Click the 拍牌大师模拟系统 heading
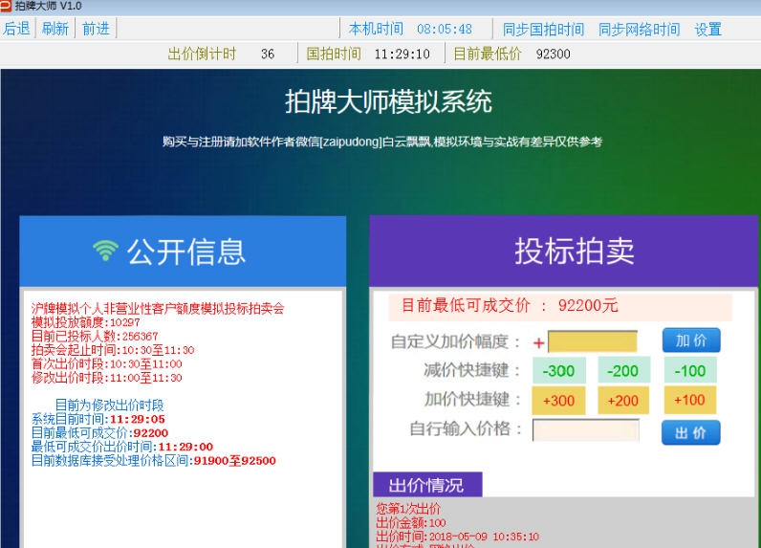Image resolution: width=761 pixels, height=548 pixels. 388,101
